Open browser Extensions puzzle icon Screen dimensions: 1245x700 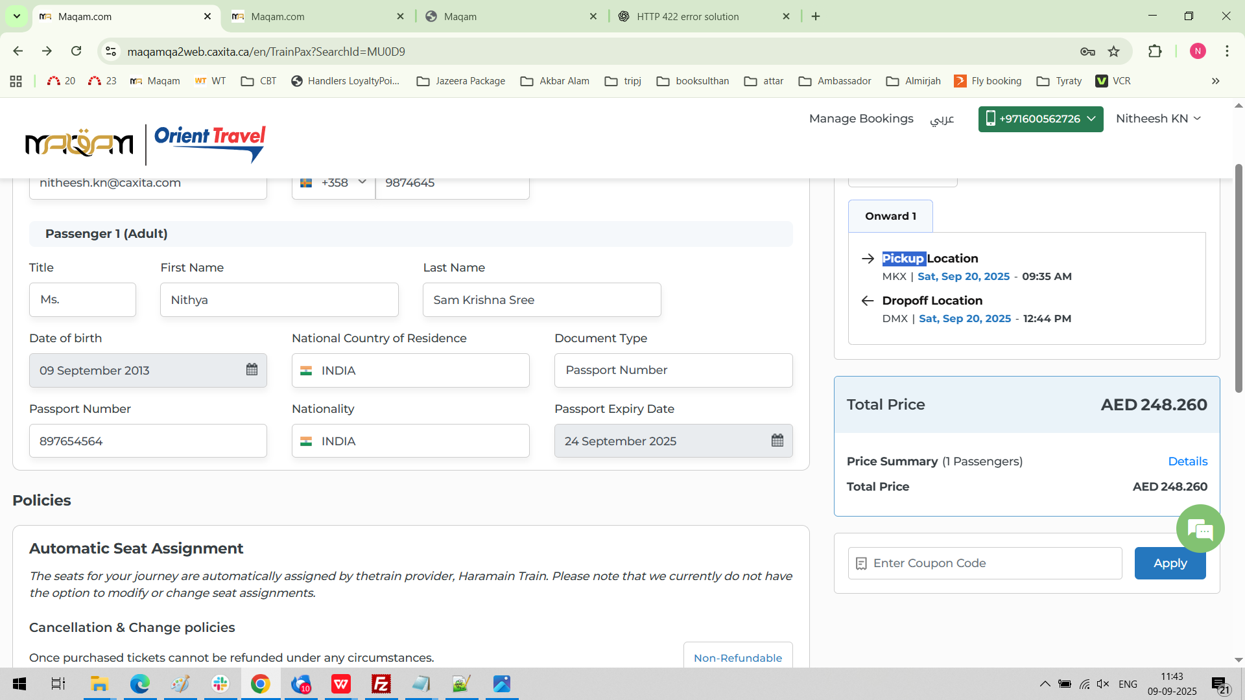[x=1155, y=51]
